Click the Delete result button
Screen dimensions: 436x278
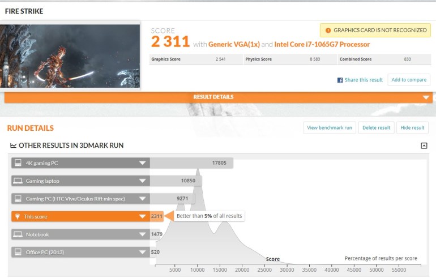(376, 127)
